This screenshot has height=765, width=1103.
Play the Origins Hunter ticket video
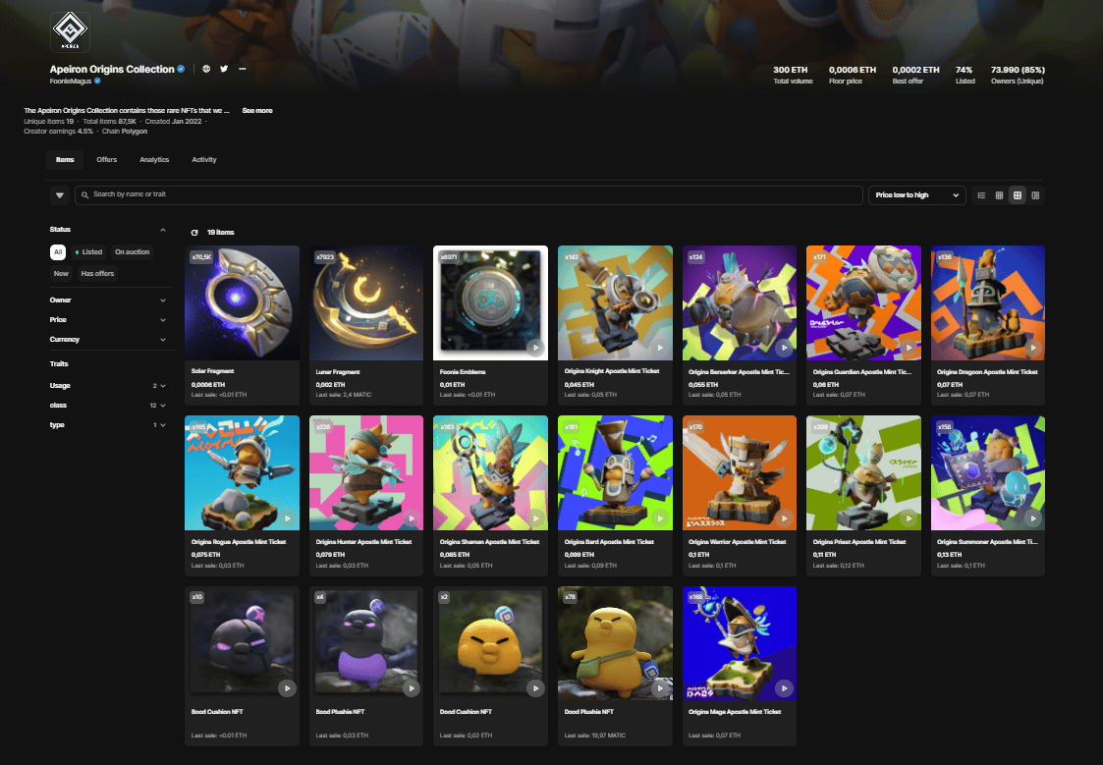pos(412,519)
